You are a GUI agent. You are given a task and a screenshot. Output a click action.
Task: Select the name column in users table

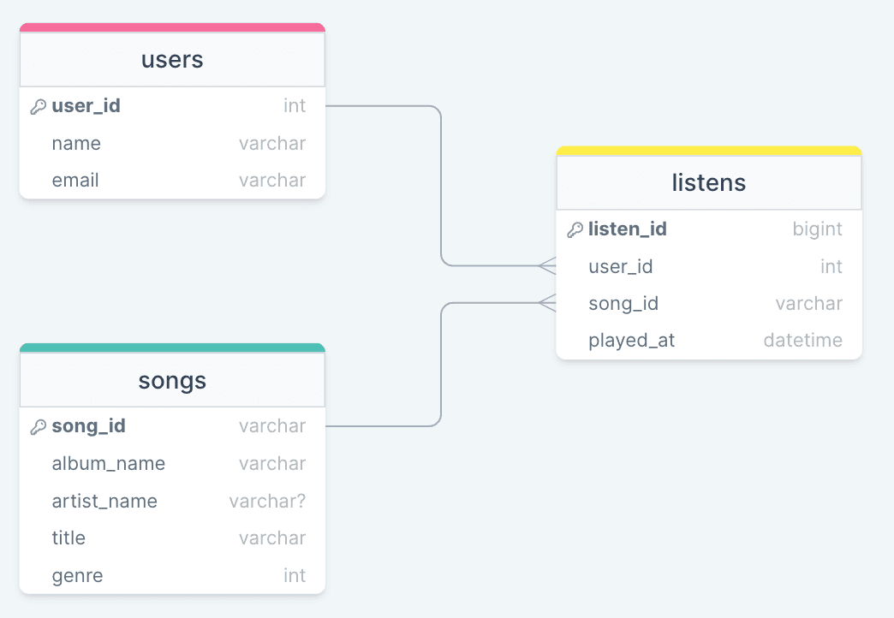point(76,144)
